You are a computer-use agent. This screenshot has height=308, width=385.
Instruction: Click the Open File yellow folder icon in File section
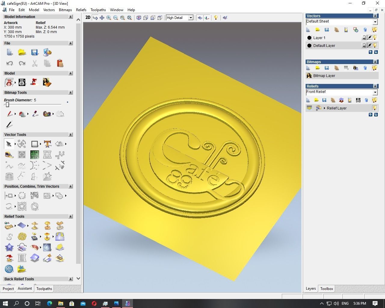22,52
